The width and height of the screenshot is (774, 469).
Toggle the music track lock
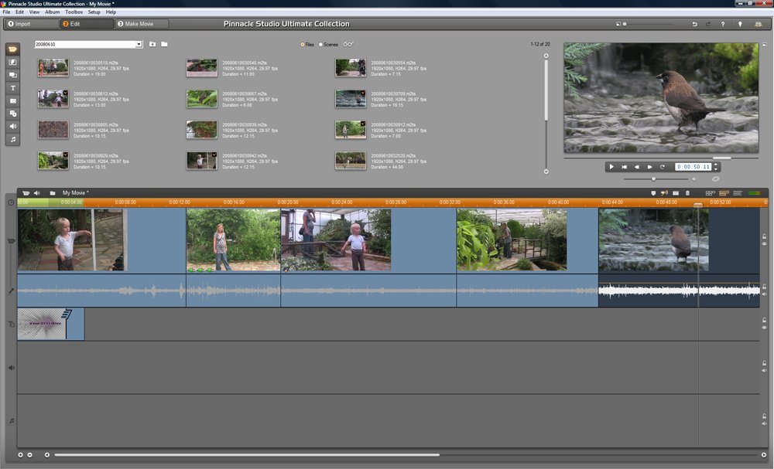[x=764, y=416]
